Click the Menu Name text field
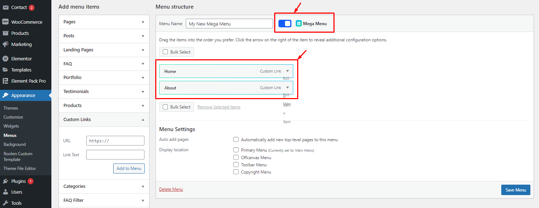The height and width of the screenshot is (208, 539). tap(229, 24)
